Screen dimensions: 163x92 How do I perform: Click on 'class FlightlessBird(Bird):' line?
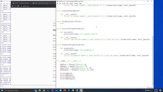coord(69,21)
